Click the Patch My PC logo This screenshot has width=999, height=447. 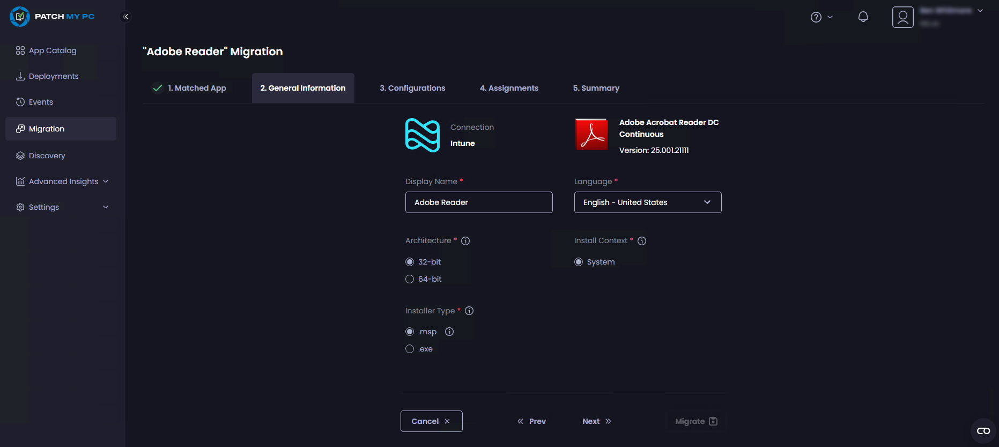click(52, 17)
